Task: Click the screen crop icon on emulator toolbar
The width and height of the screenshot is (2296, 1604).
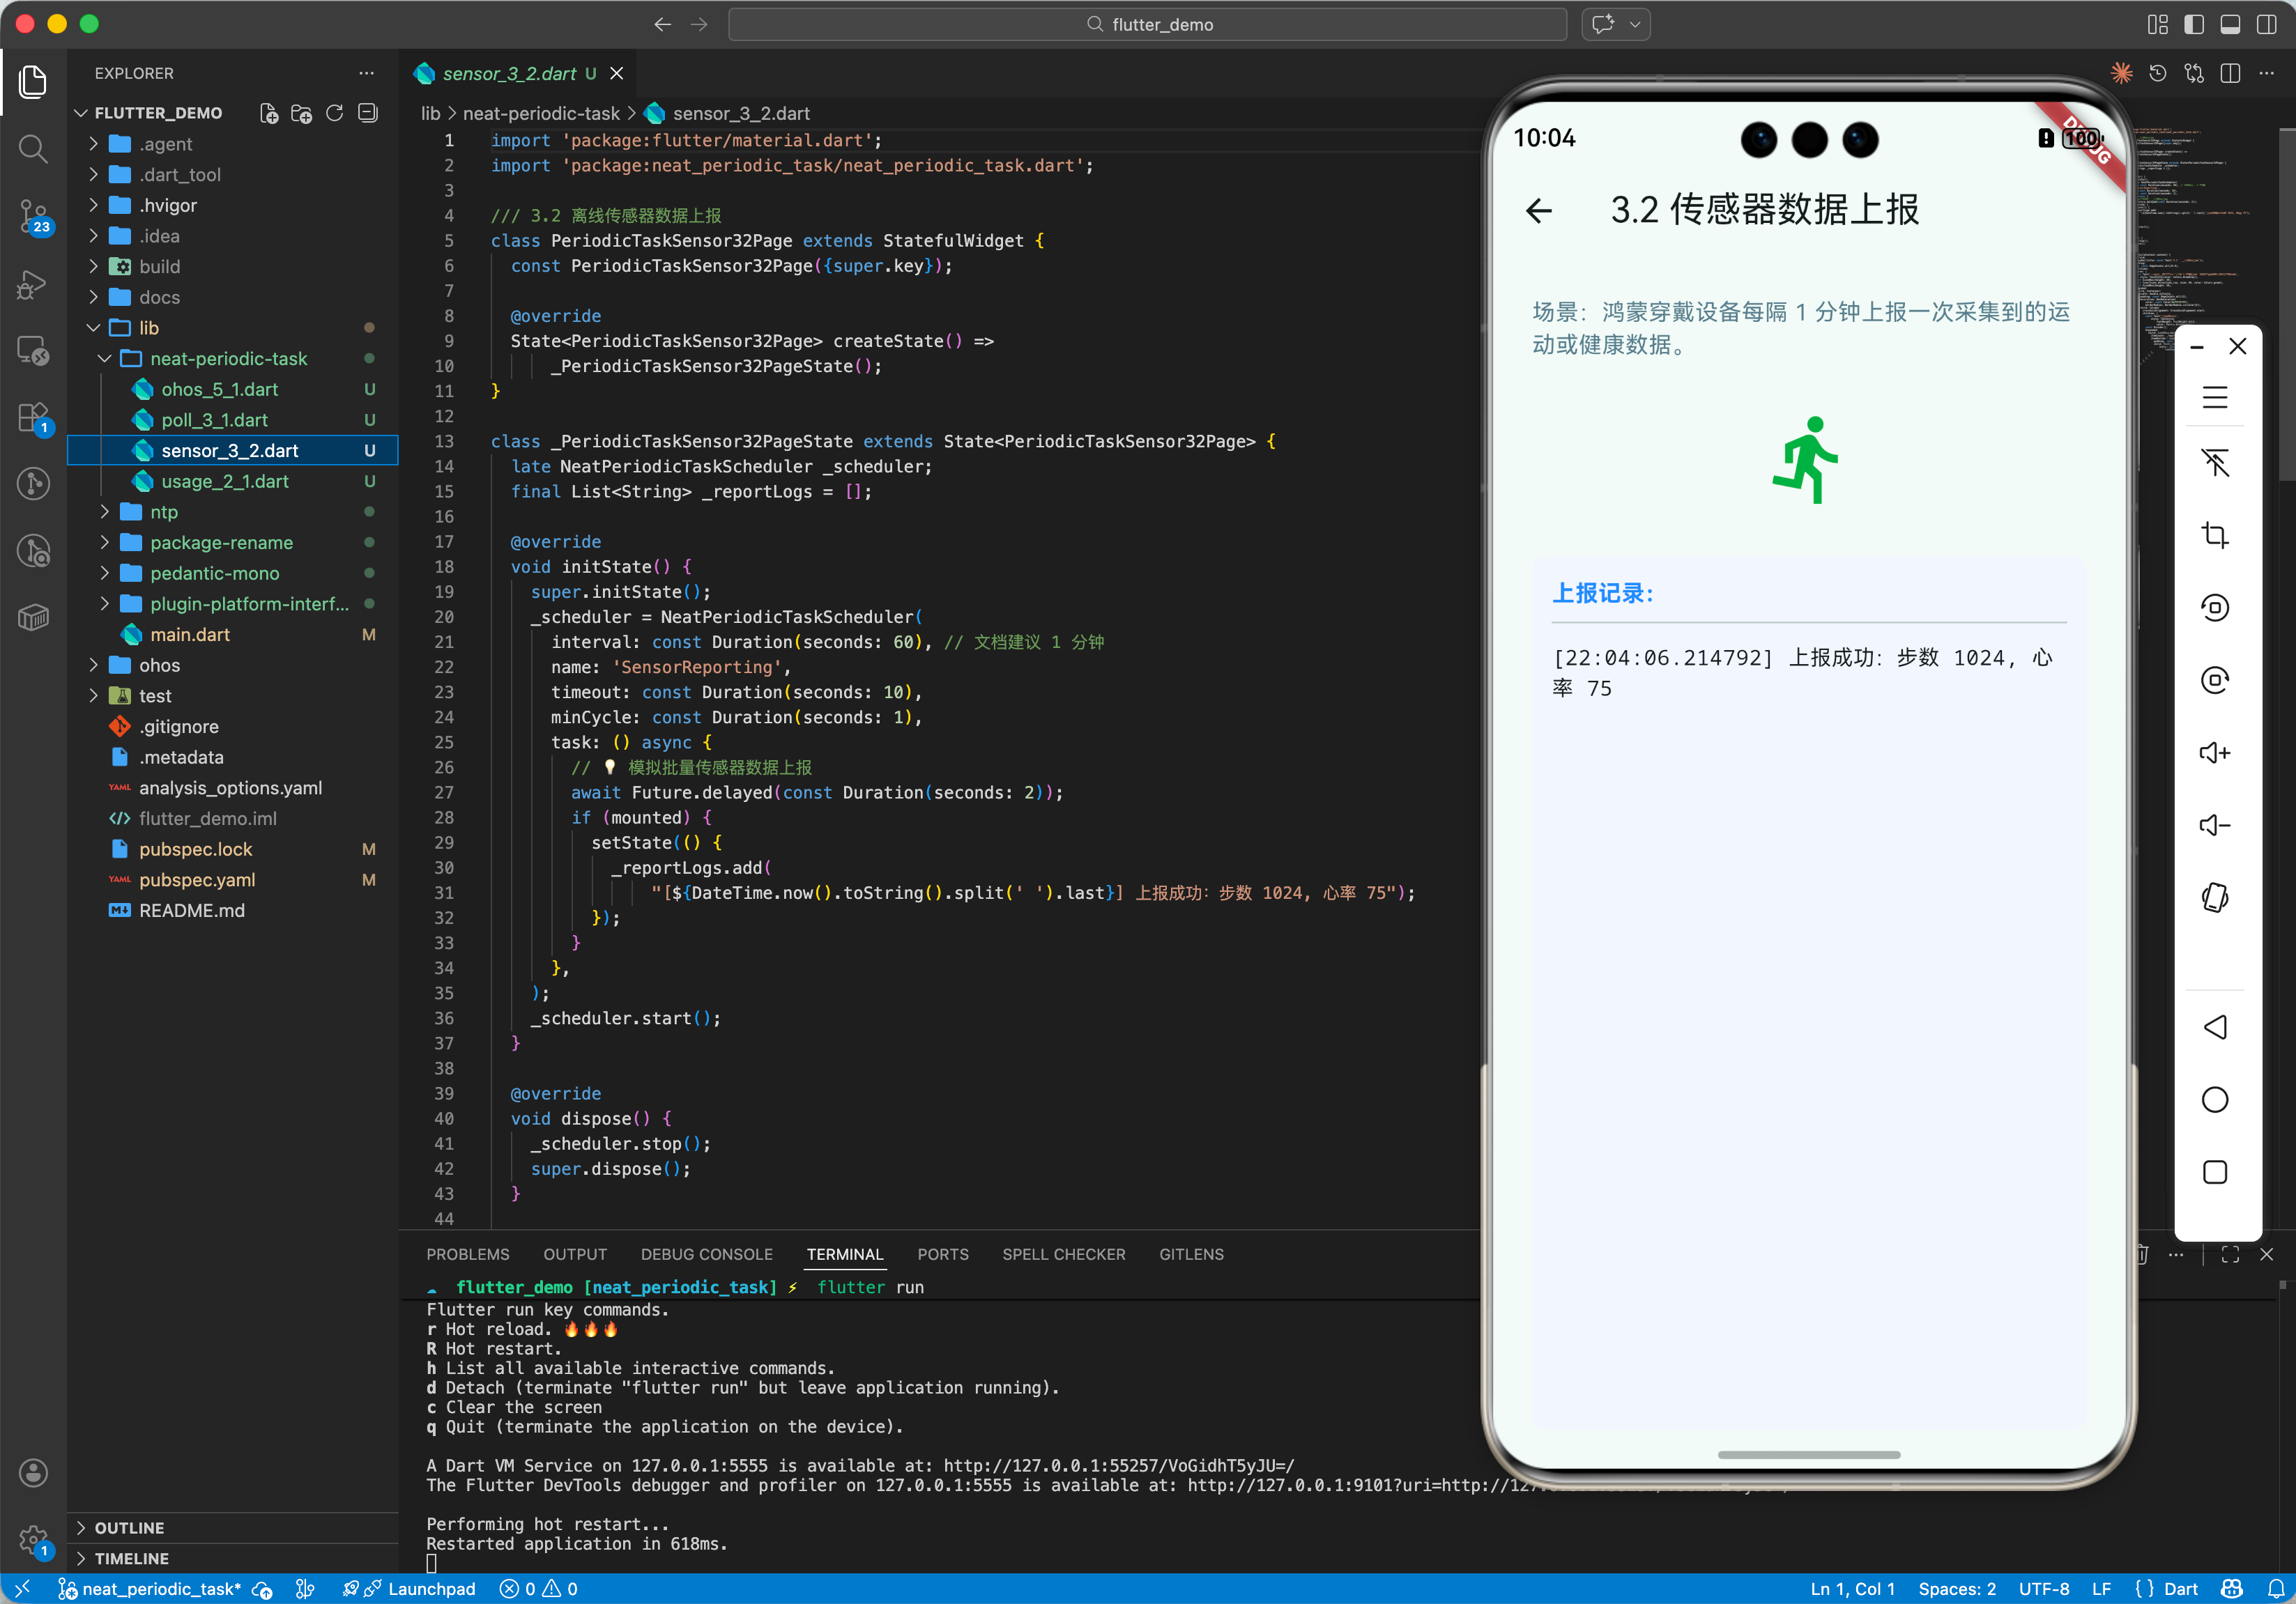Action: (x=2216, y=534)
